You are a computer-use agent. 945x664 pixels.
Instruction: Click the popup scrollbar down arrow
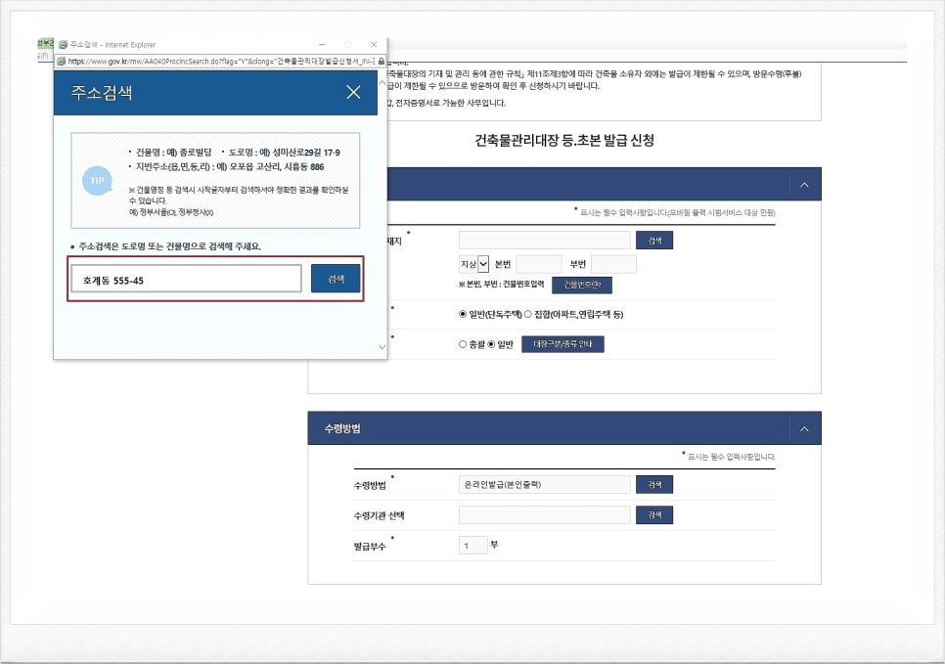pyautogui.click(x=382, y=347)
